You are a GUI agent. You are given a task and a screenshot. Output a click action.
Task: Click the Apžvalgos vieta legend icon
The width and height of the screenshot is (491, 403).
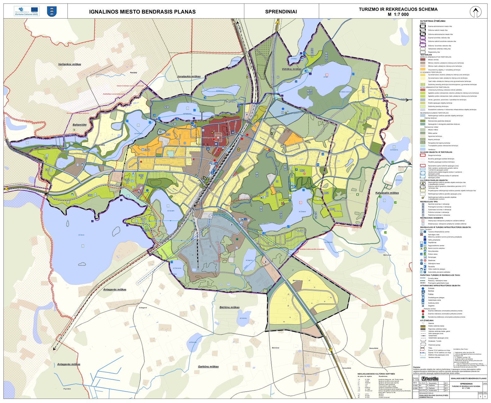(x=422, y=235)
